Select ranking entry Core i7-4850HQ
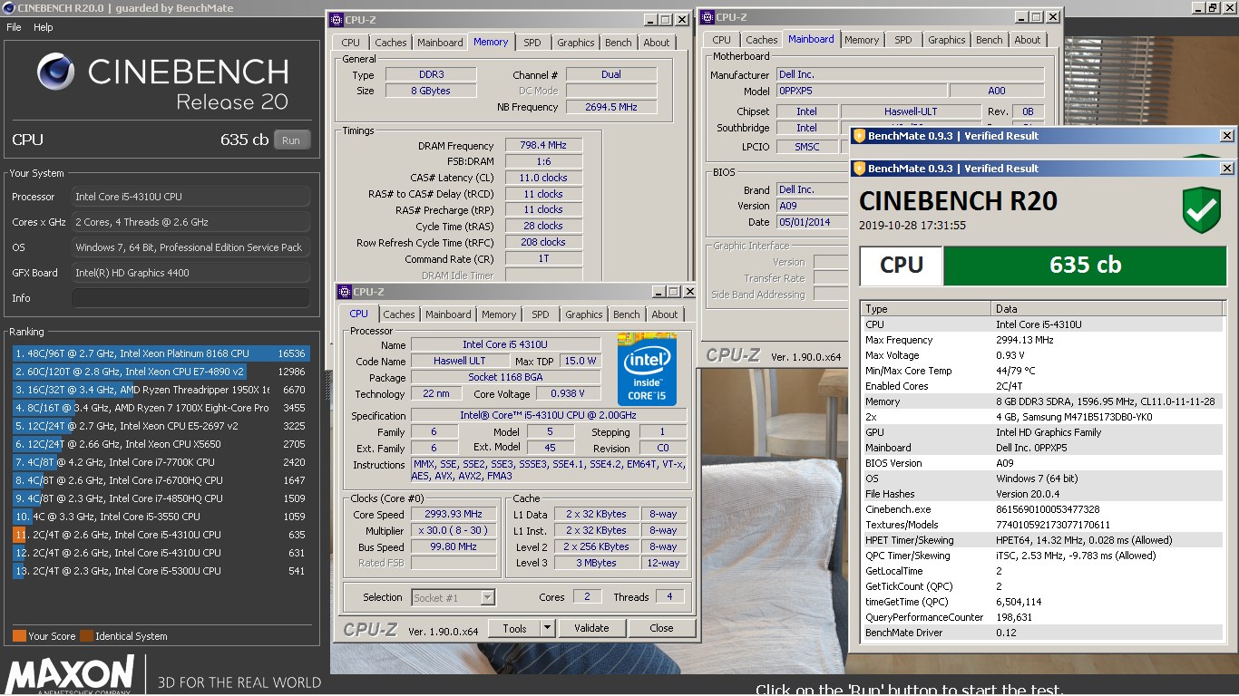This screenshot has width=1239, height=696. click(x=161, y=498)
